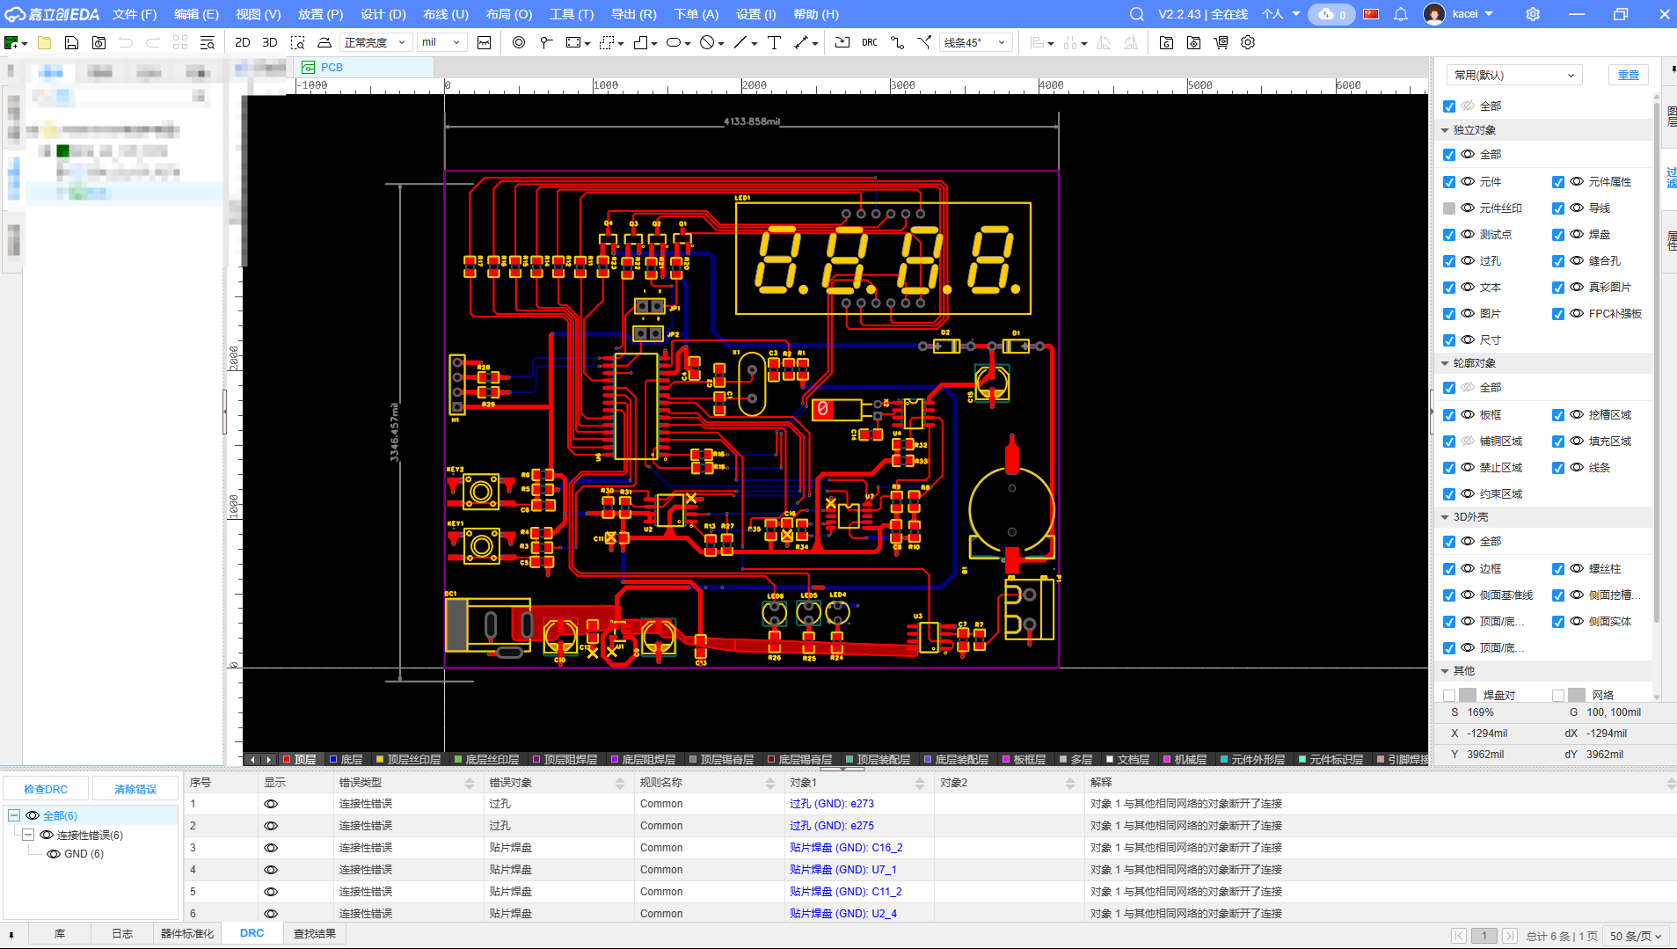Collapse the 轮廓对象 section
Screen dimensions: 1677x949
[1445, 363]
